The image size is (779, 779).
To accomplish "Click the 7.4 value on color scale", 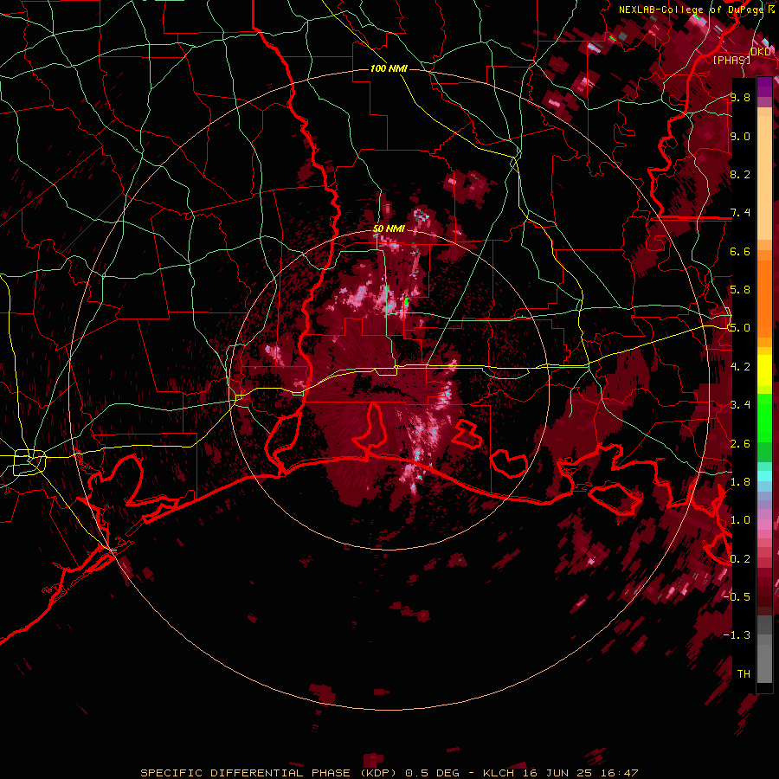I will (x=740, y=213).
